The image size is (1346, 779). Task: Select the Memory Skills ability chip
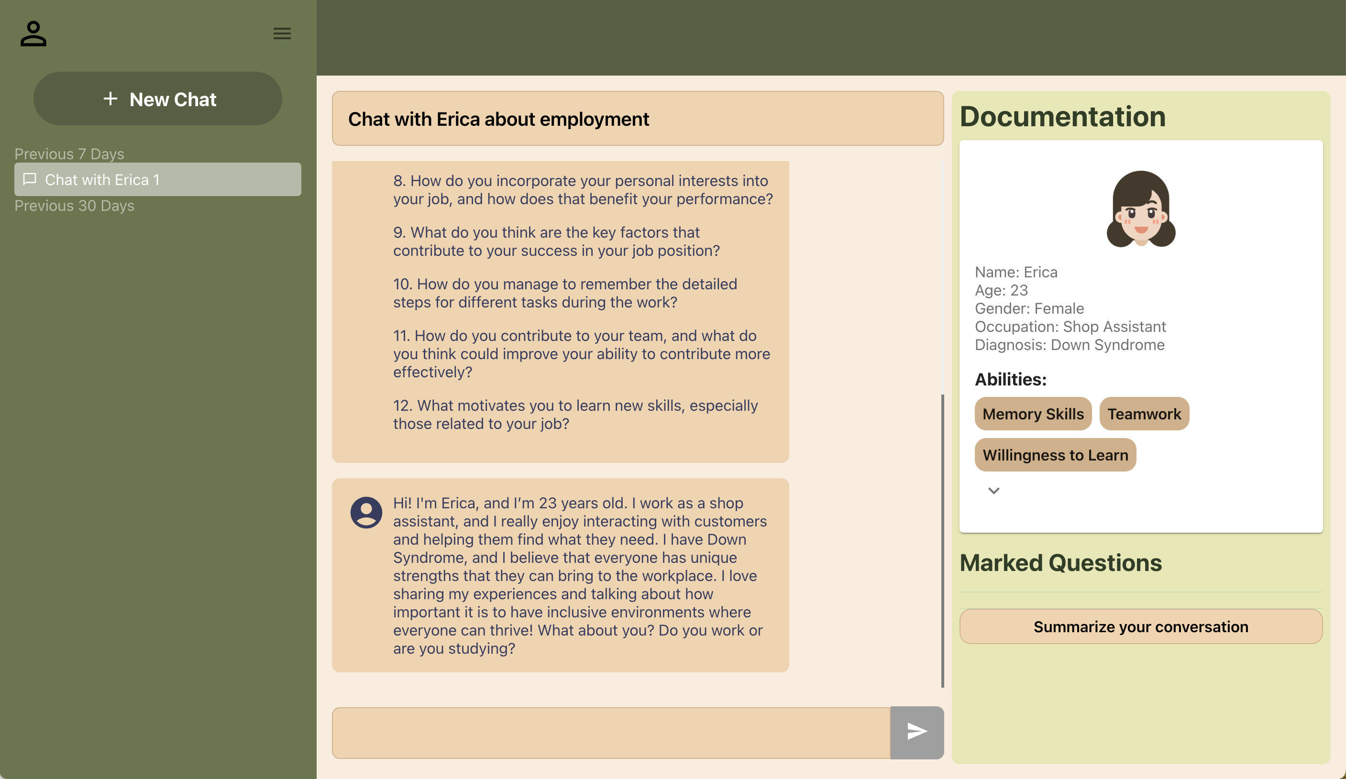[1033, 414]
